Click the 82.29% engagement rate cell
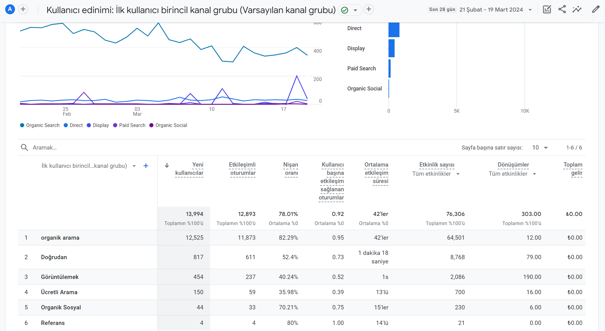Viewport: 605px width, 331px height. [288, 238]
